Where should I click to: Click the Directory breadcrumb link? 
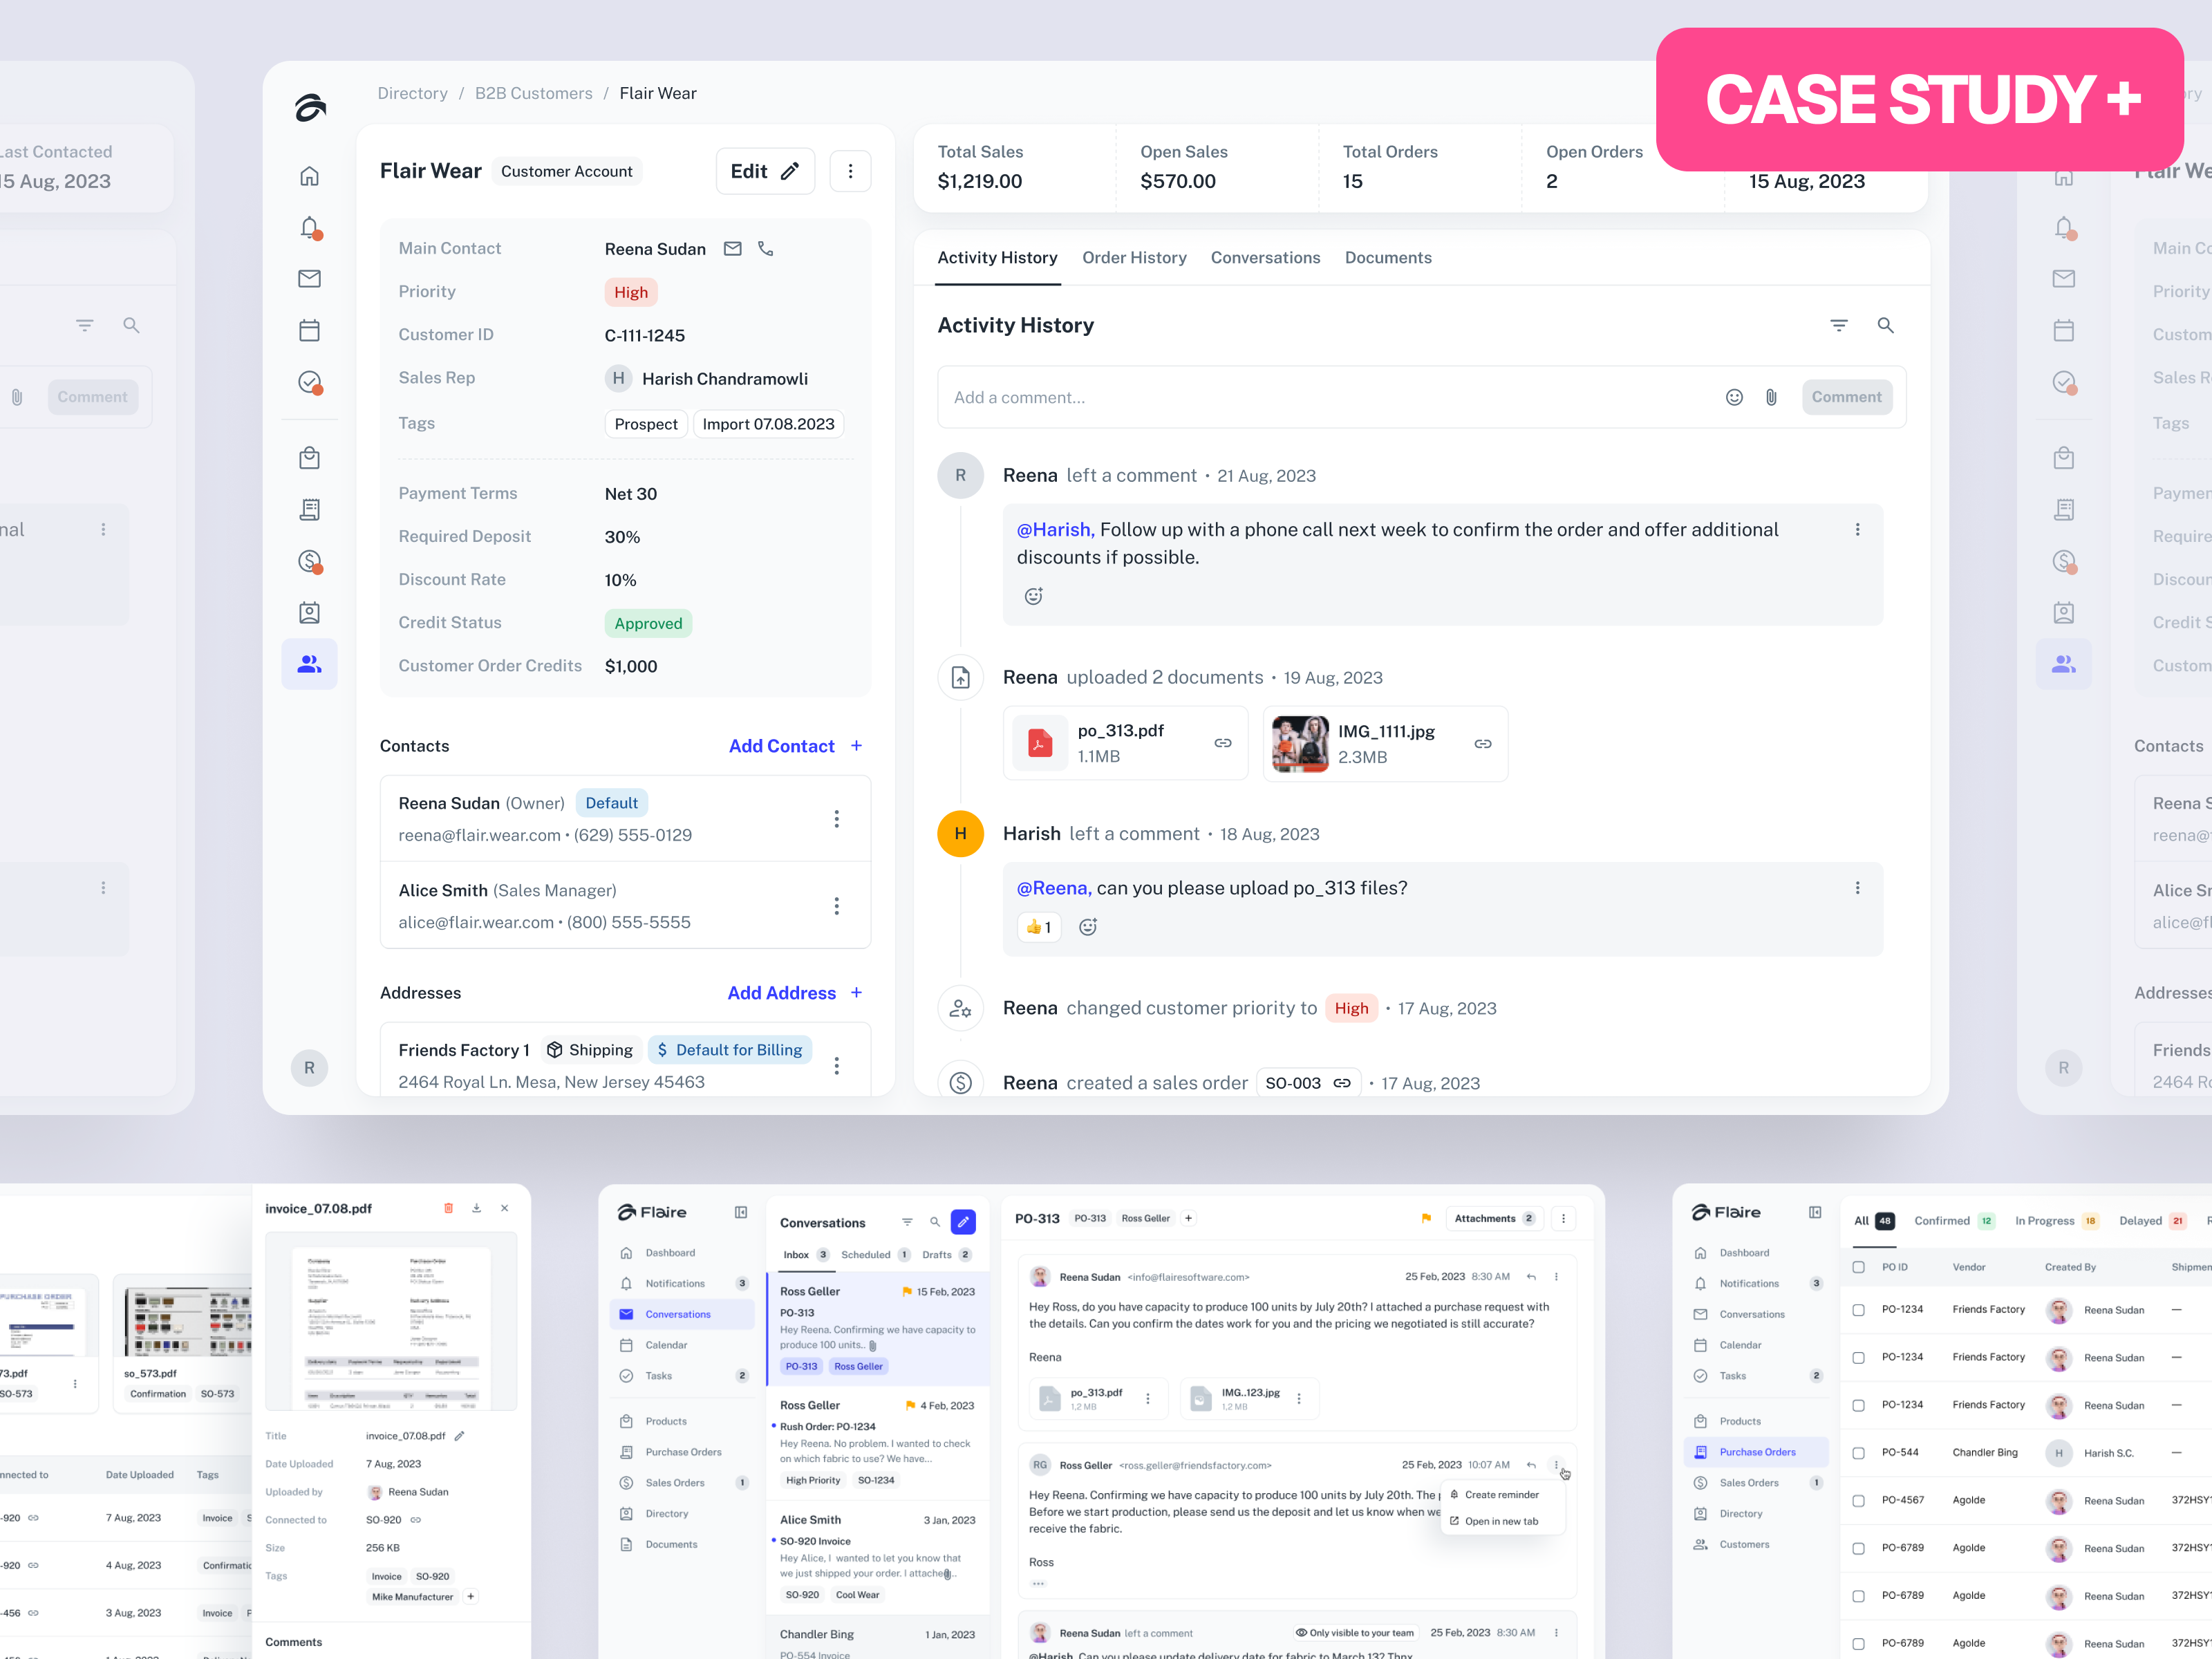tap(412, 93)
